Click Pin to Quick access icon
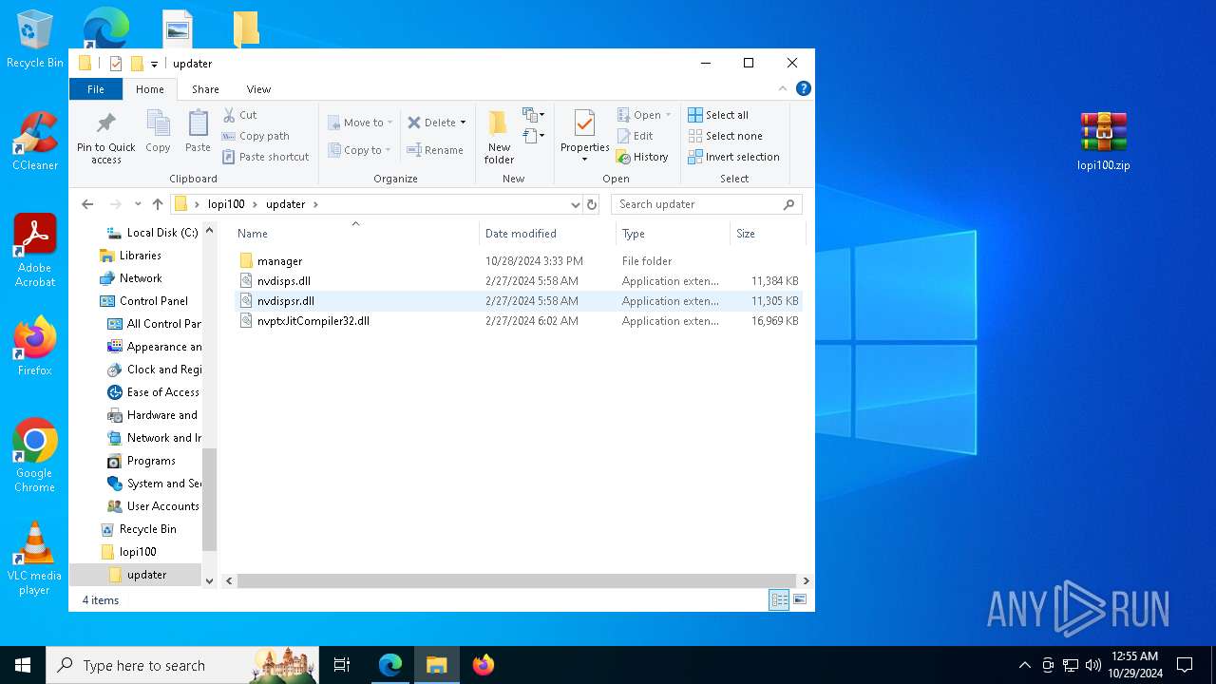The height and width of the screenshot is (684, 1216). point(106,123)
